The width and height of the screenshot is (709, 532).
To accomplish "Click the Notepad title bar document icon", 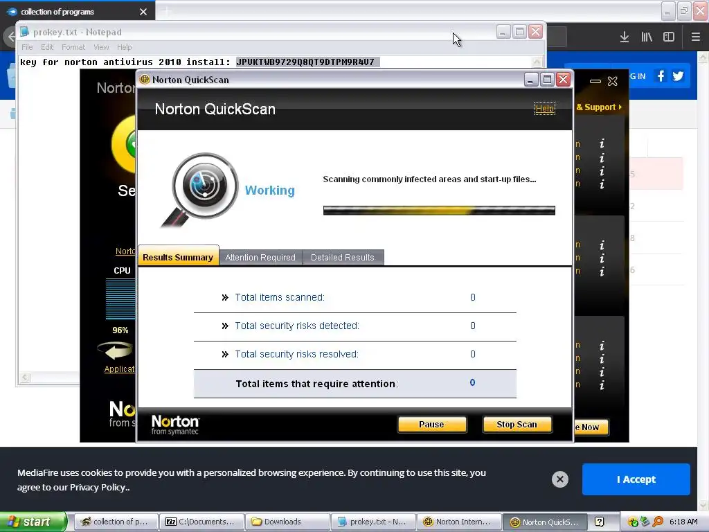I will [x=24, y=32].
